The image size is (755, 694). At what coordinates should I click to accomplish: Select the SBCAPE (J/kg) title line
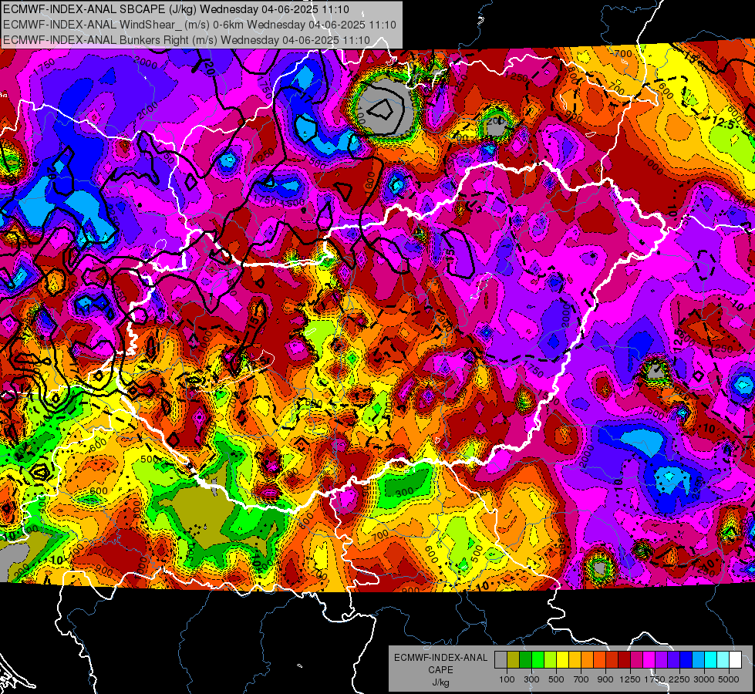point(177,9)
